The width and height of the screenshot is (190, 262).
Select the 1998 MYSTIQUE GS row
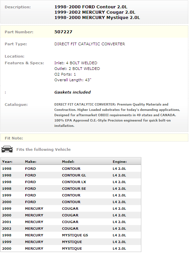pyautogui.click(x=71, y=235)
